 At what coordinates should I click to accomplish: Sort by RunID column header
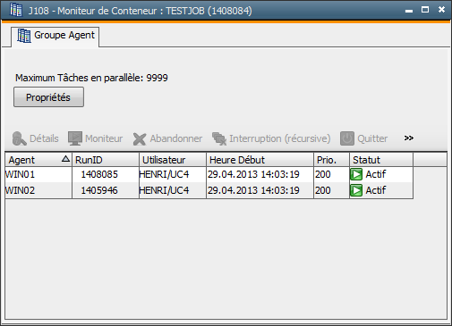coord(106,160)
